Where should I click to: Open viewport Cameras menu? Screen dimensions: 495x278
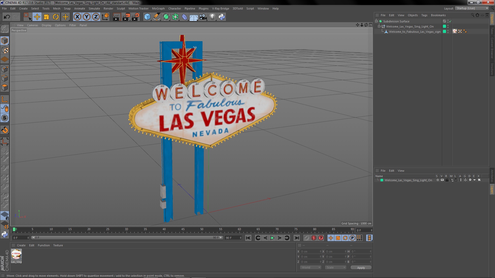[32, 25]
